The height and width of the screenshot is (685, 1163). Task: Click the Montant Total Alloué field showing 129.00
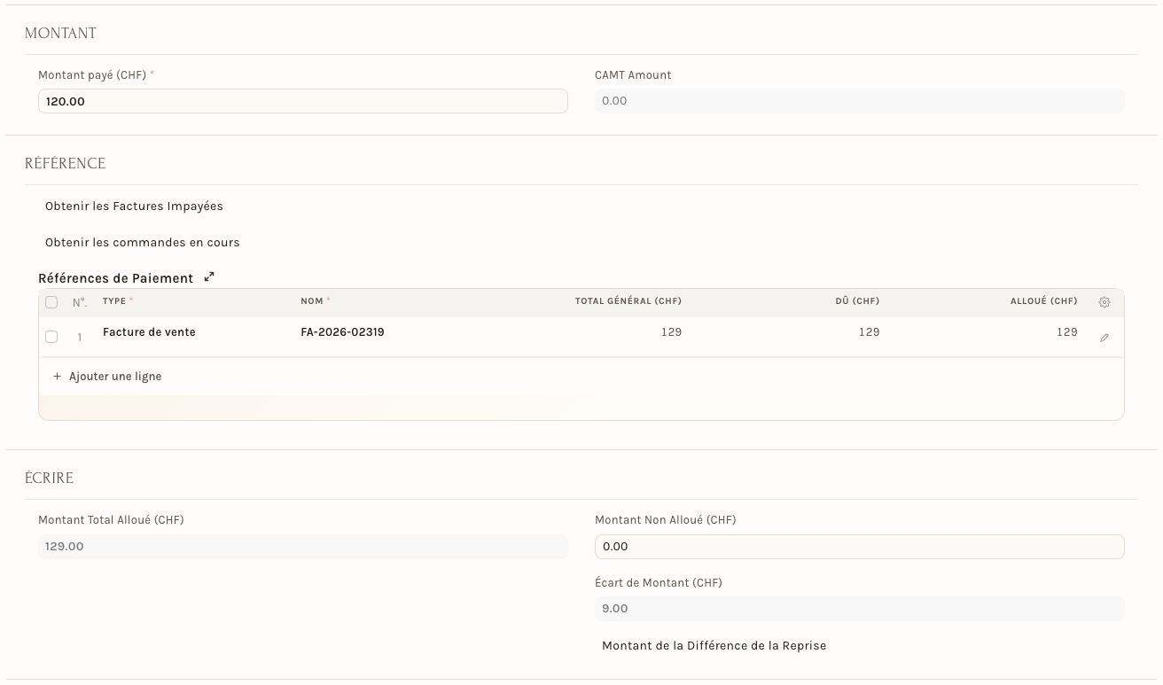(x=303, y=547)
